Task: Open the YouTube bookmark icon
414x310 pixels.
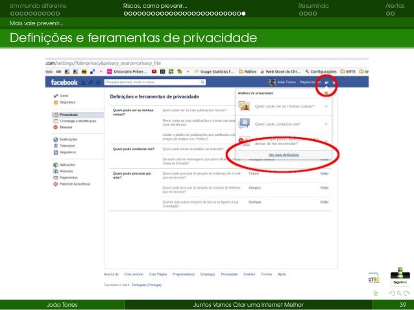Action: [x=154, y=72]
